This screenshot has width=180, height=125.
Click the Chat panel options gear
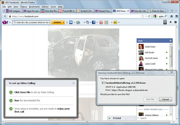tap(170, 41)
